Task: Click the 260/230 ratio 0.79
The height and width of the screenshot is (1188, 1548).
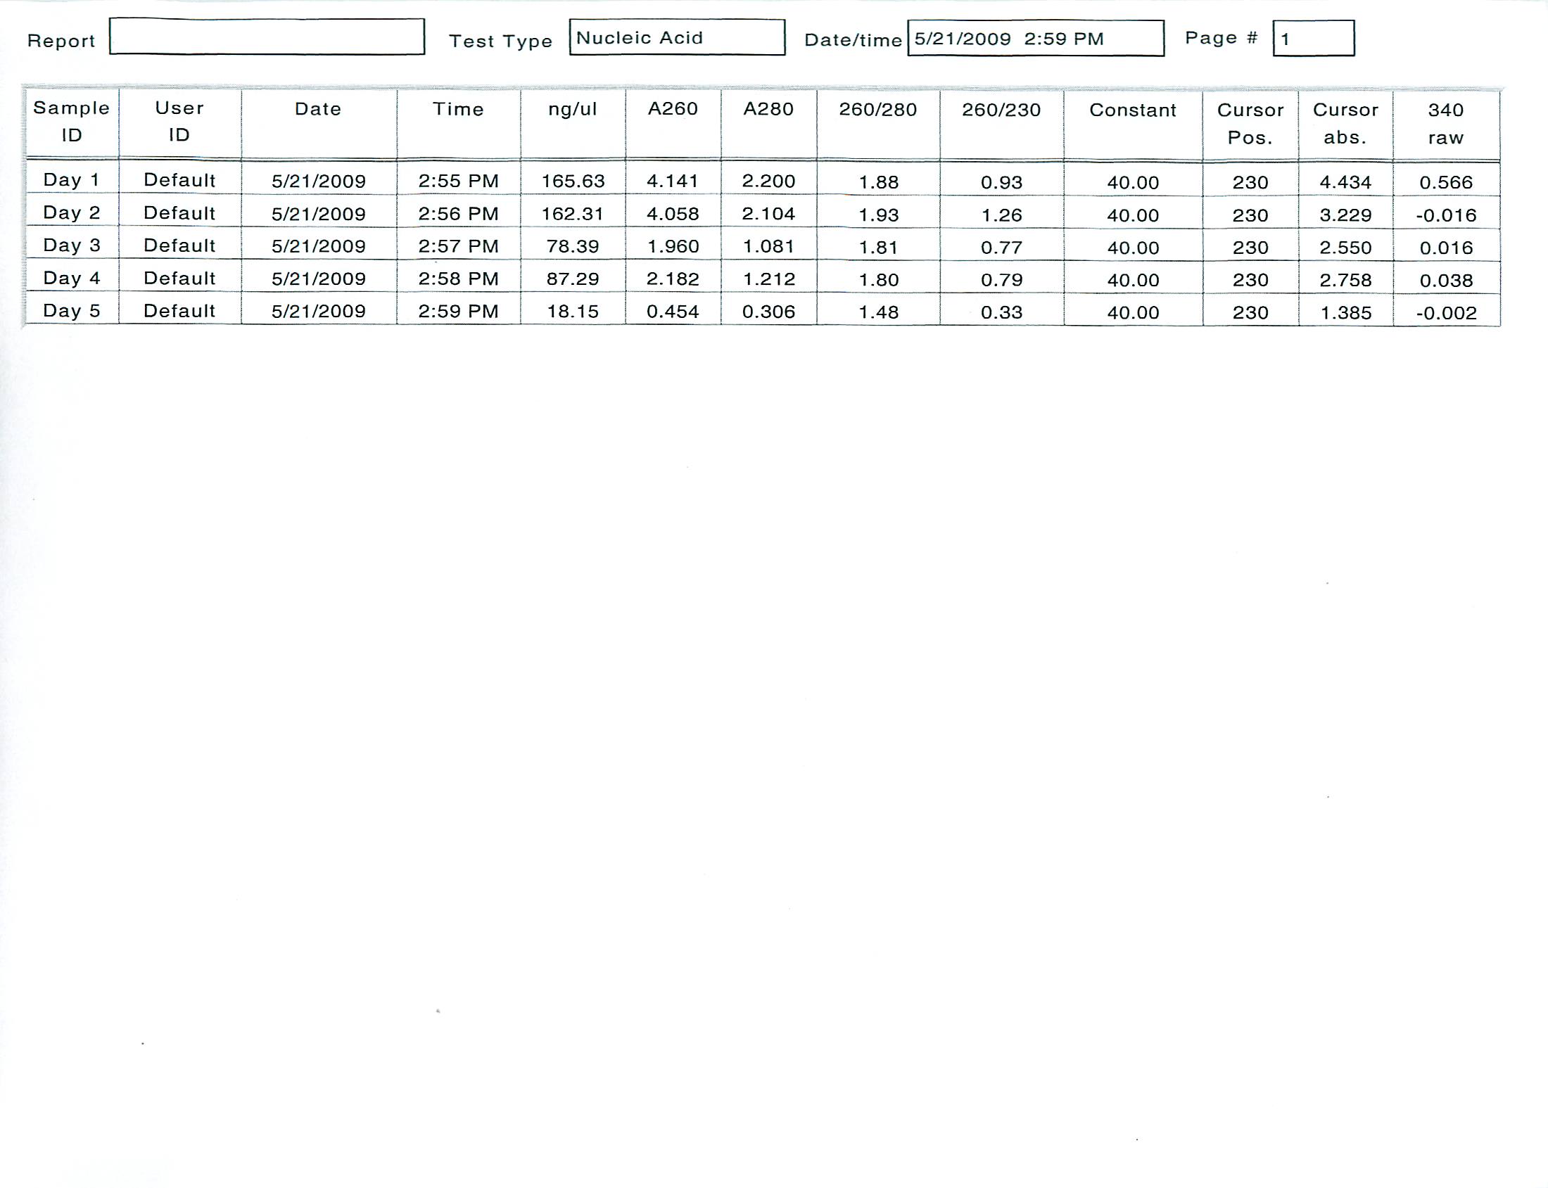Action: (x=1002, y=280)
